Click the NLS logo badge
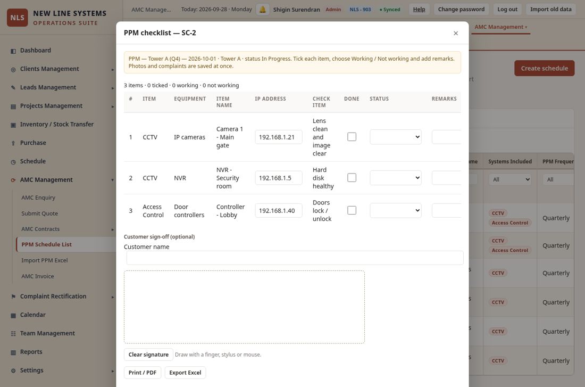This screenshot has width=585, height=387. 17,18
